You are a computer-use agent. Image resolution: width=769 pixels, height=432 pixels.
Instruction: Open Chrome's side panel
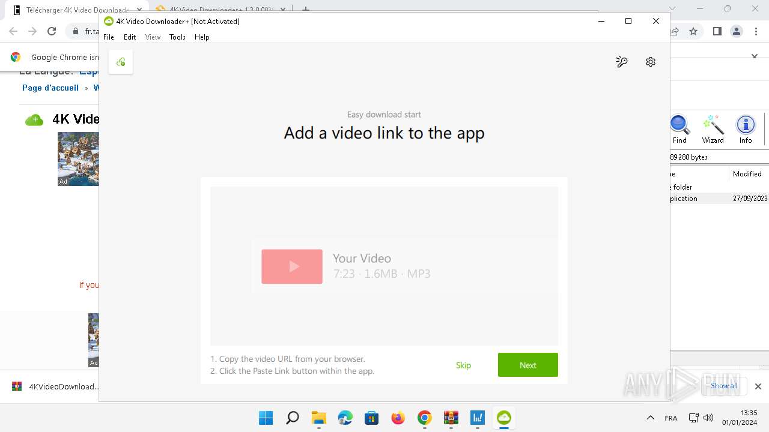(717, 31)
